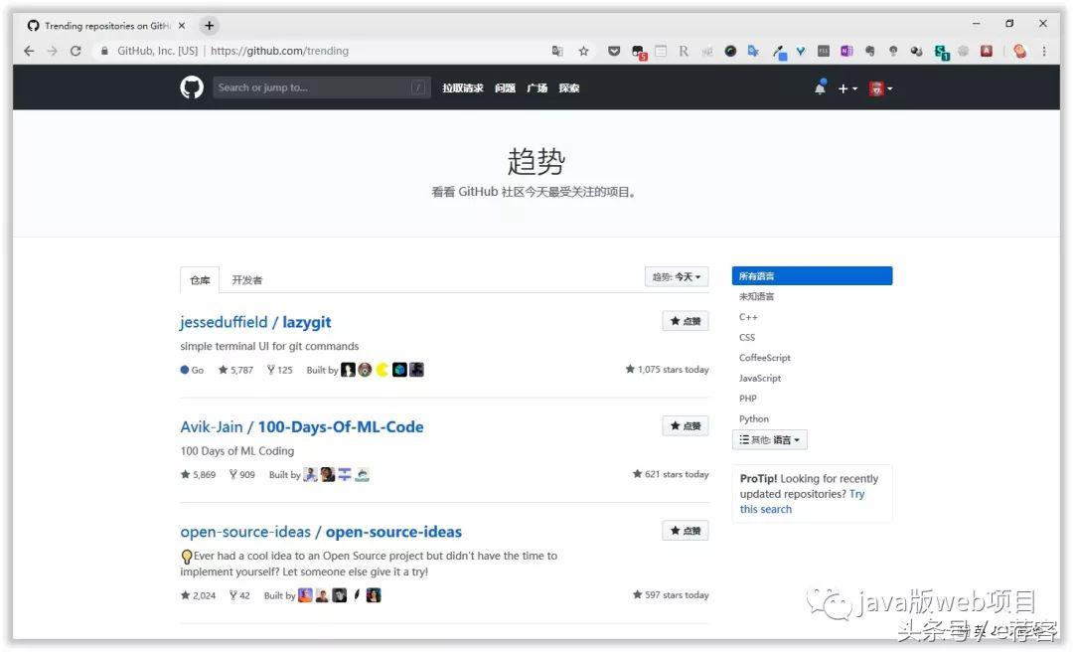Viewport: 1073px width, 652px height.
Task: Click the bookmark star in the address bar
Action: [x=583, y=51]
